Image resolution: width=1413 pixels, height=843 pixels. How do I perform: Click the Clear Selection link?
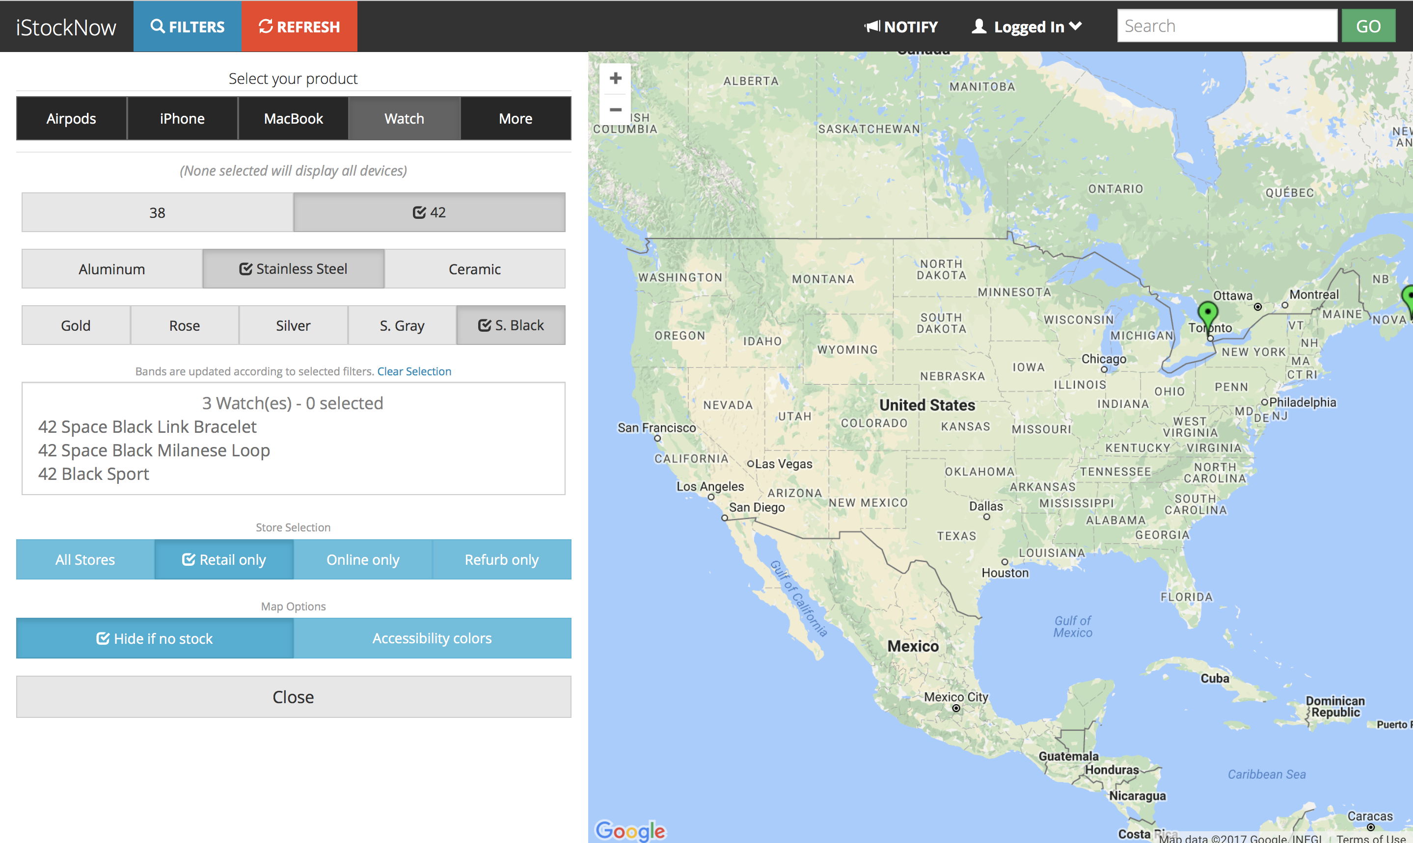pos(414,371)
